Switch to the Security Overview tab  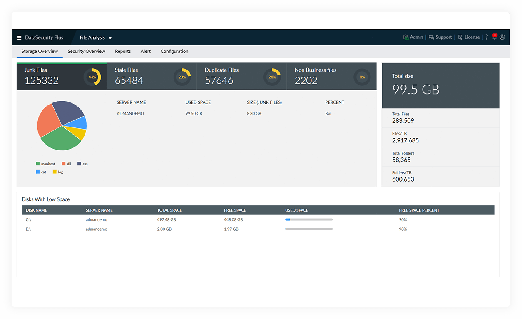(86, 51)
